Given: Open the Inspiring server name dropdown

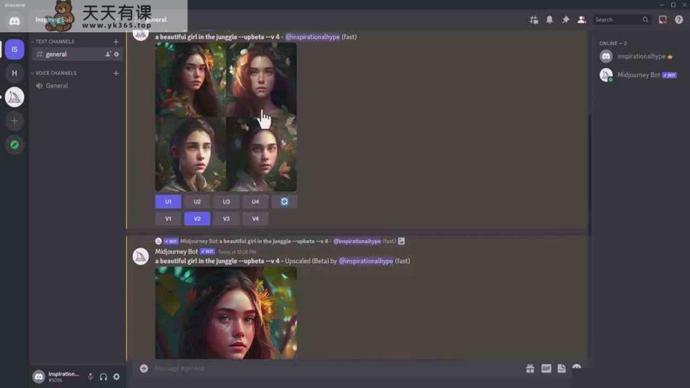Looking at the screenshot, I should point(77,20).
